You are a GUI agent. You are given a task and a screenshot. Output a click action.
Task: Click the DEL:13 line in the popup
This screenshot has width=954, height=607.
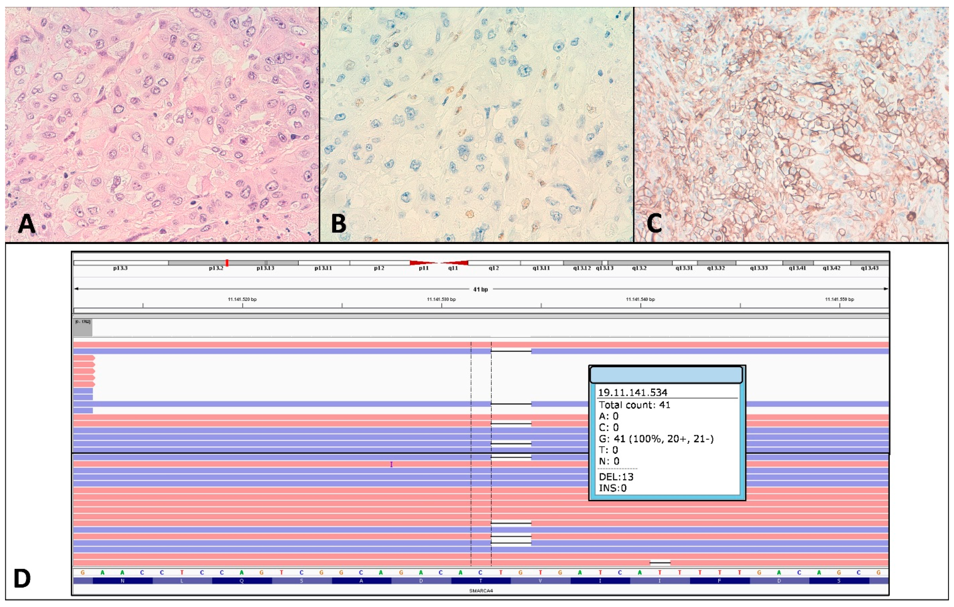[617, 476]
